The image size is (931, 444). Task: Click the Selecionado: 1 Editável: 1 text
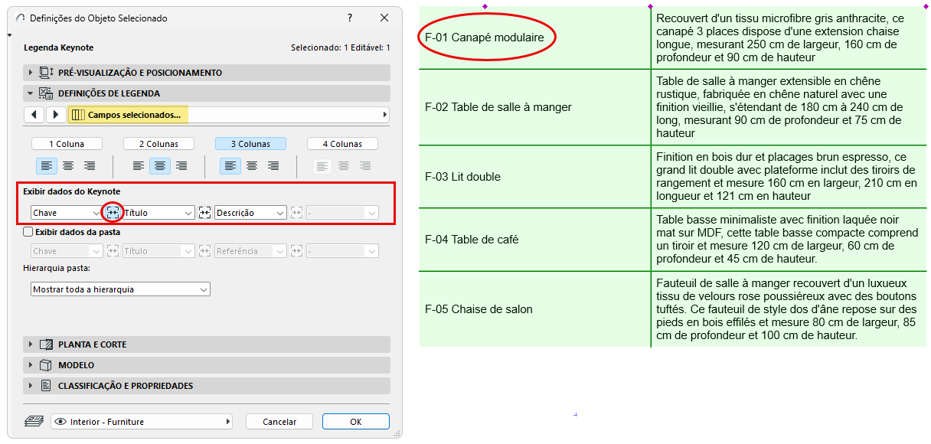click(x=341, y=47)
